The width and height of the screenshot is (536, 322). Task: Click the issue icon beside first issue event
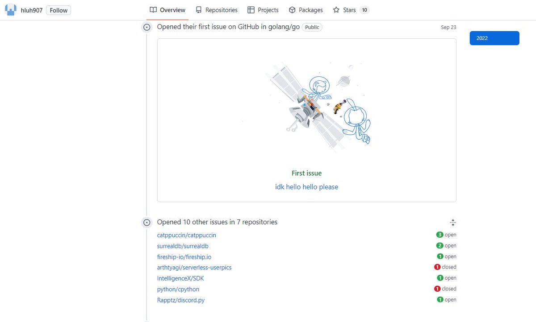(147, 27)
